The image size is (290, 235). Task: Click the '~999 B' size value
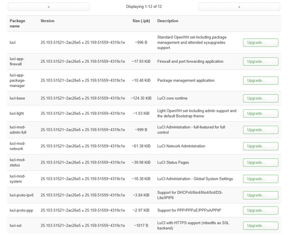141,130
